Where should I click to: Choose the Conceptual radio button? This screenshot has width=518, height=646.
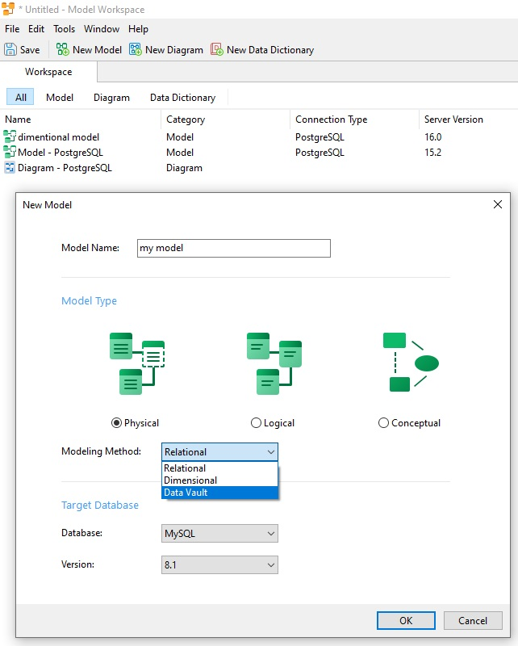(x=383, y=422)
